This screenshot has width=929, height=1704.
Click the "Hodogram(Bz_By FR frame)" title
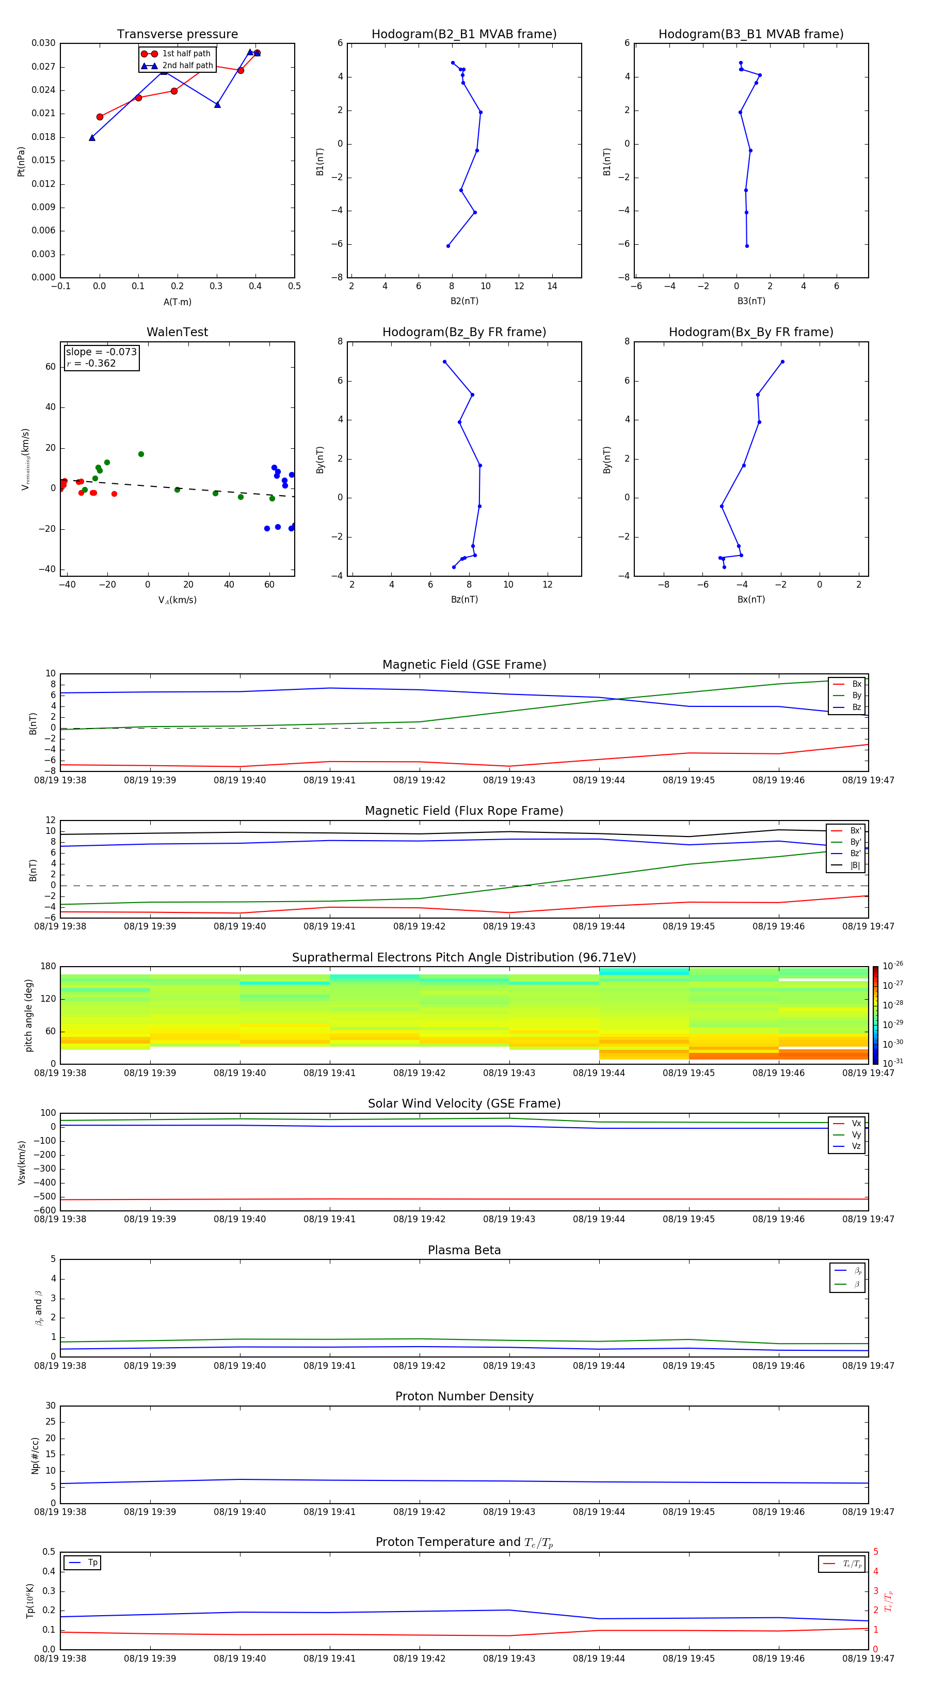click(464, 332)
